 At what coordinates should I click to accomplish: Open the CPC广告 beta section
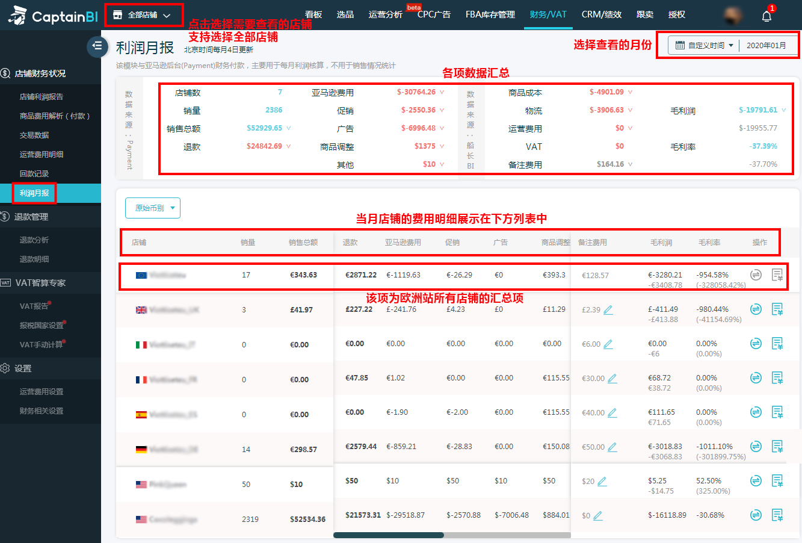click(434, 14)
